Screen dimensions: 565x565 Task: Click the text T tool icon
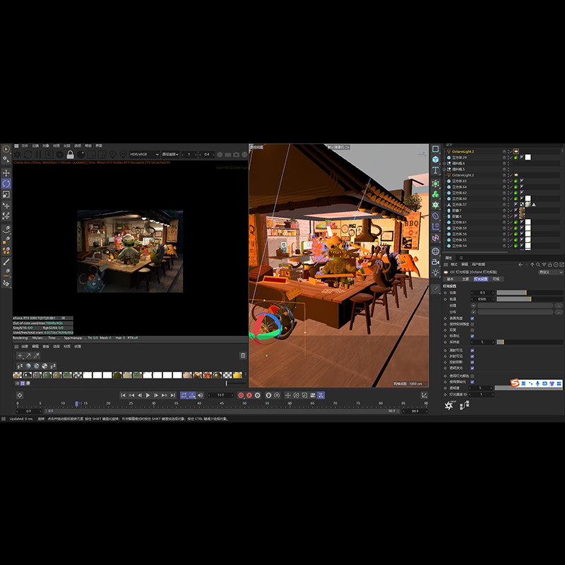[435, 171]
